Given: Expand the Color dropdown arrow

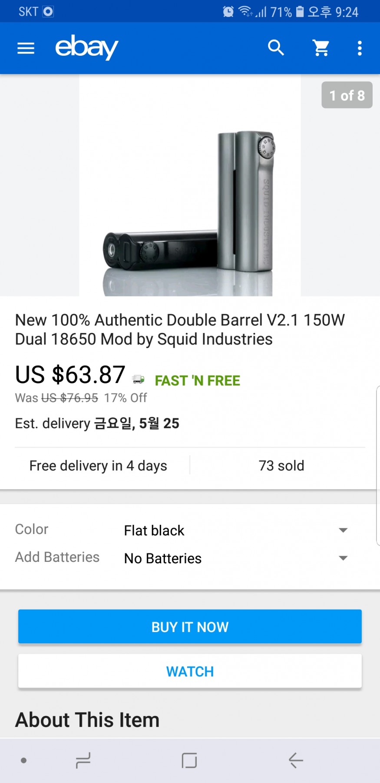Looking at the screenshot, I should pos(343,530).
